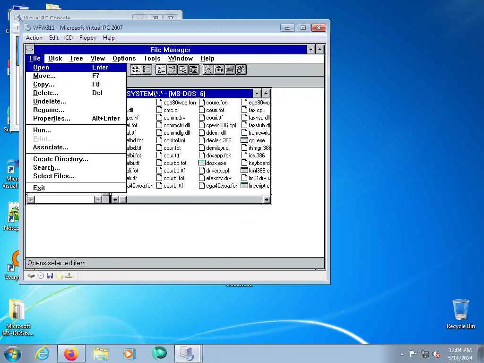484x363 pixels.
Task: Click File Manager minimize down-arrow button
Action: pos(311,49)
